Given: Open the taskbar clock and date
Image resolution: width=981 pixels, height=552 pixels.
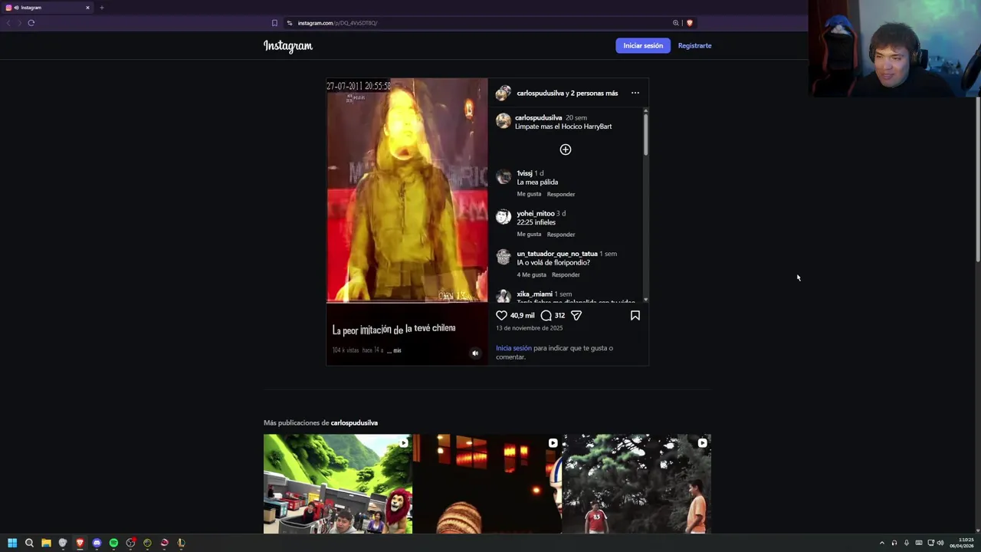Looking at the screenshot, I should tap(963, 543).
